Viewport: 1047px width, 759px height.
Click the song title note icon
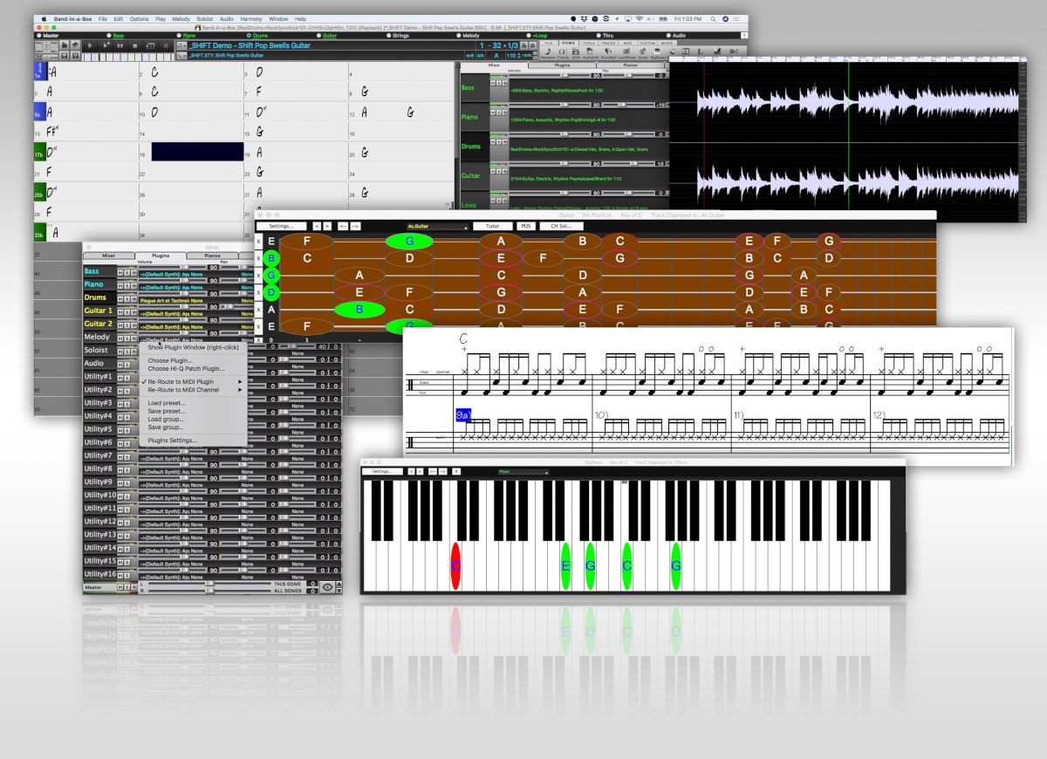182,45
